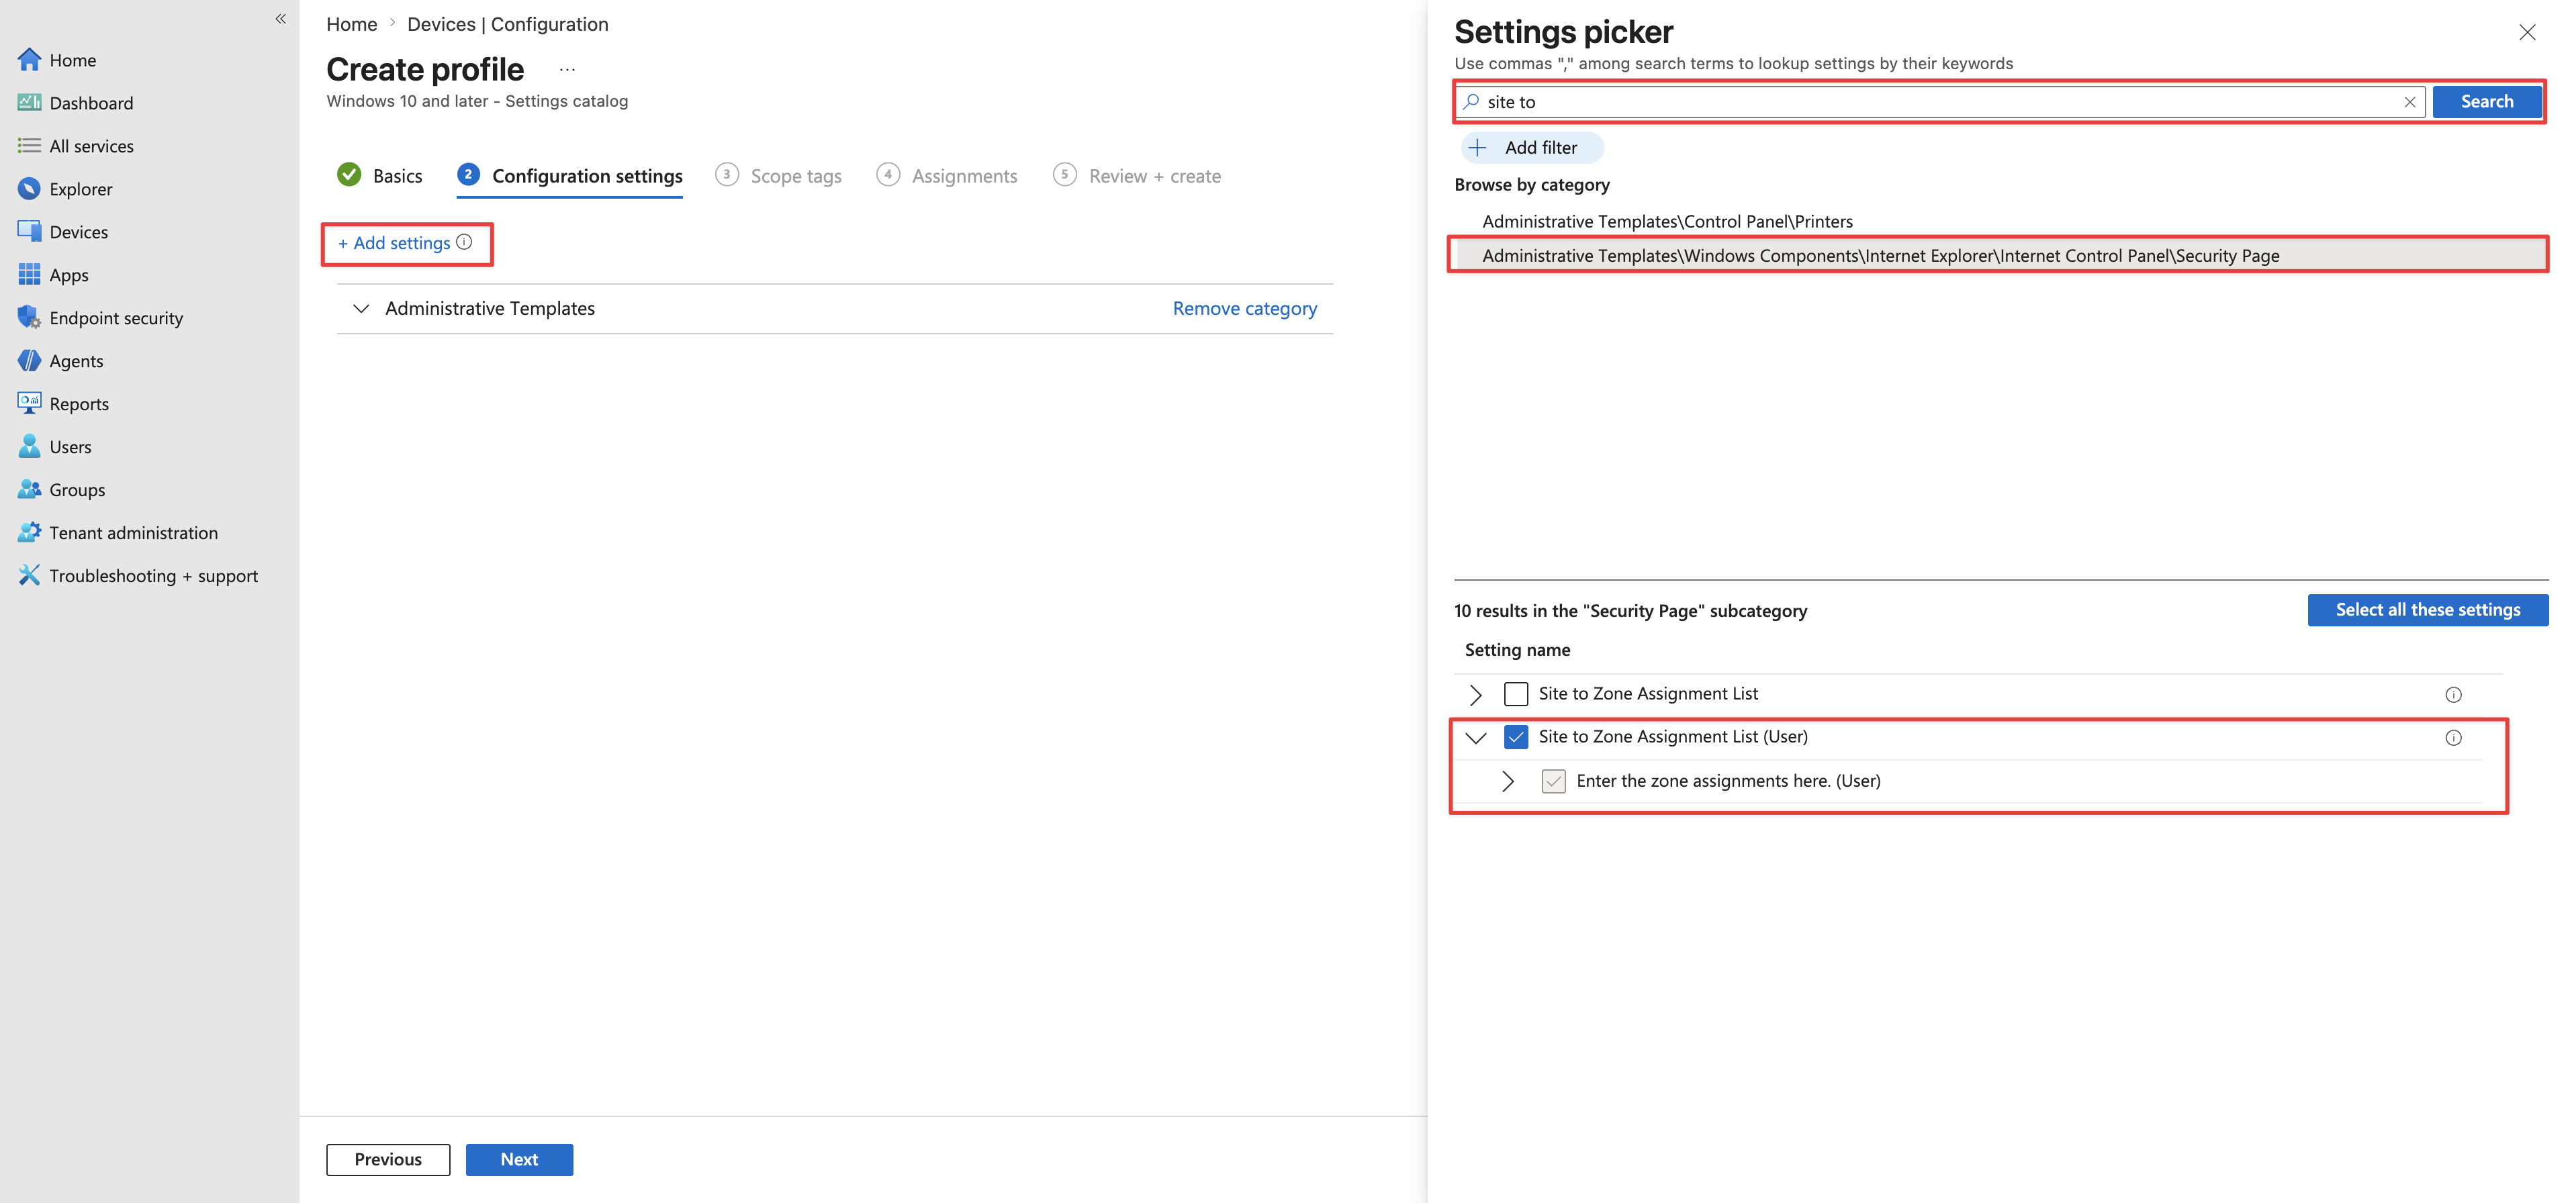Open the Devices icon in sidebar
Viewport: 2576px width, 1203px height.
29,232
